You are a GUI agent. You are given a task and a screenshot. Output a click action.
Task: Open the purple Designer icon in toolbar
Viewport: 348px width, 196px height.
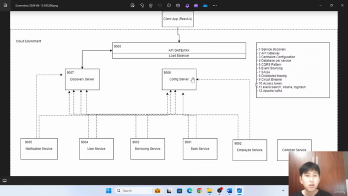coord(187,5)
